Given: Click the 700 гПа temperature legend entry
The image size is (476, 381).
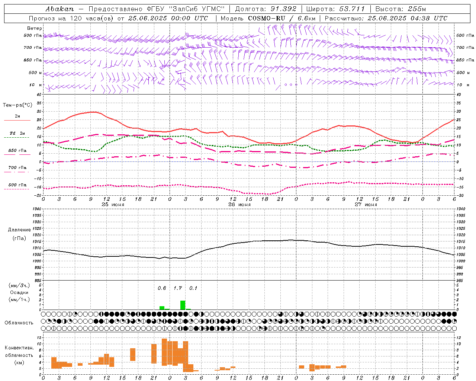Looking at the screenshot, I should pos(17,168).
